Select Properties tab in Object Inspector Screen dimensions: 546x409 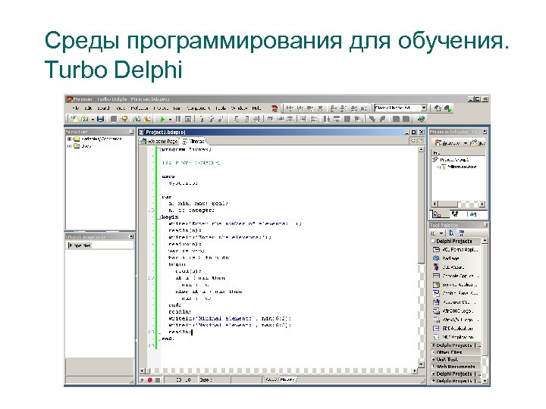tap(80, 245)
